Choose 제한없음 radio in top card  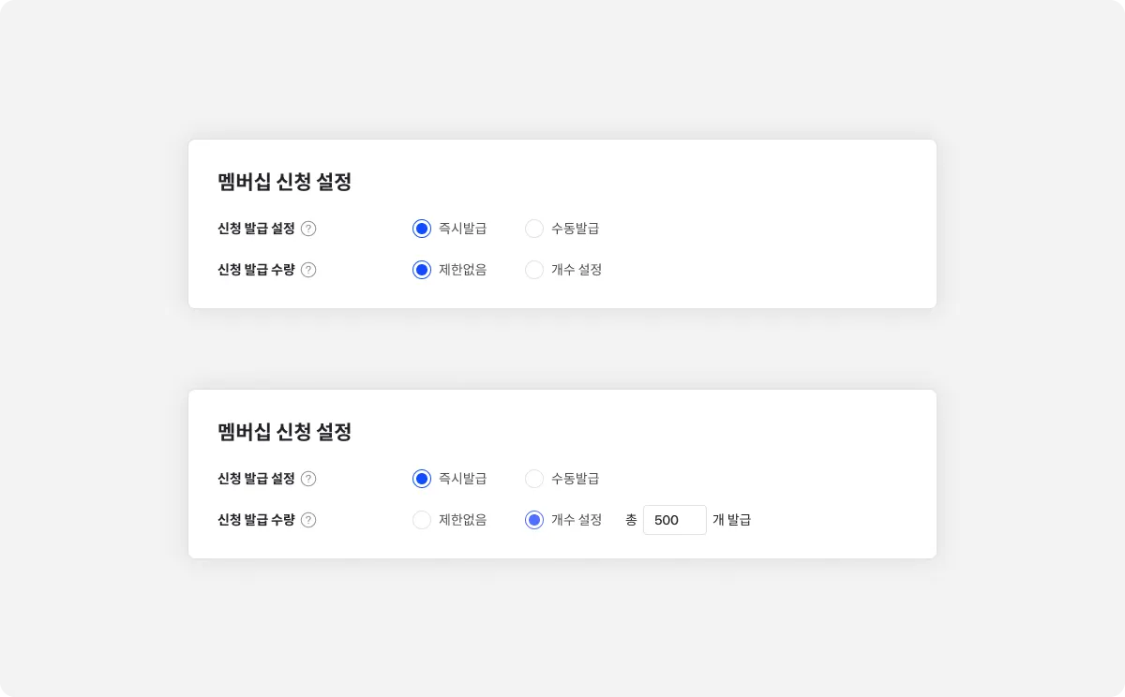(422, 270)
